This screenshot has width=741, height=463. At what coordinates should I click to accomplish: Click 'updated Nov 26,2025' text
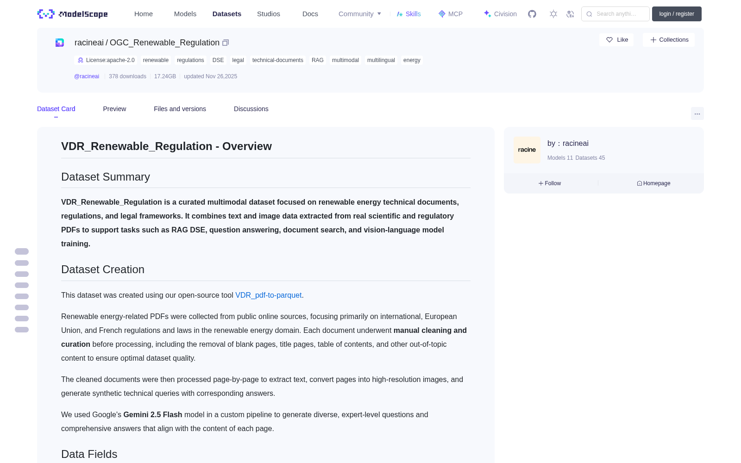(210, 76)
